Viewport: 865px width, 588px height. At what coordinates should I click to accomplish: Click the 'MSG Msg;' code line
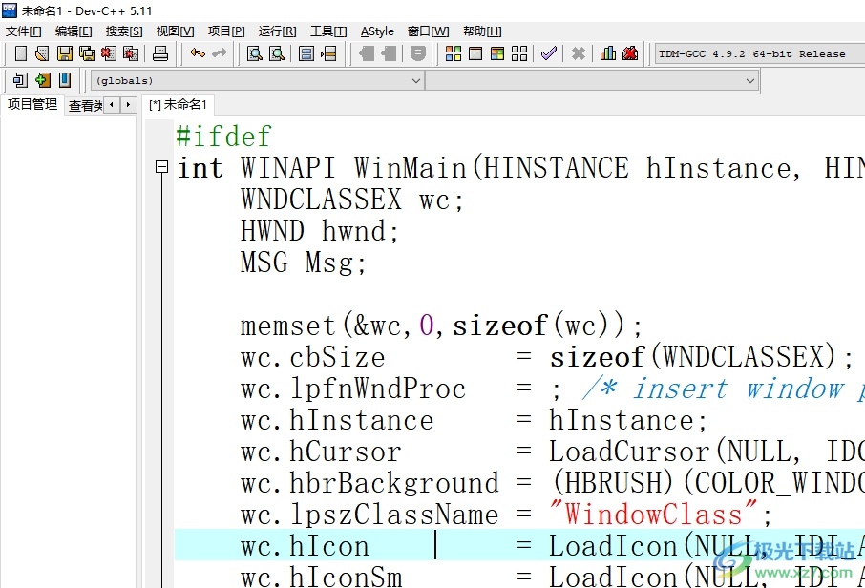click(303, 262)
